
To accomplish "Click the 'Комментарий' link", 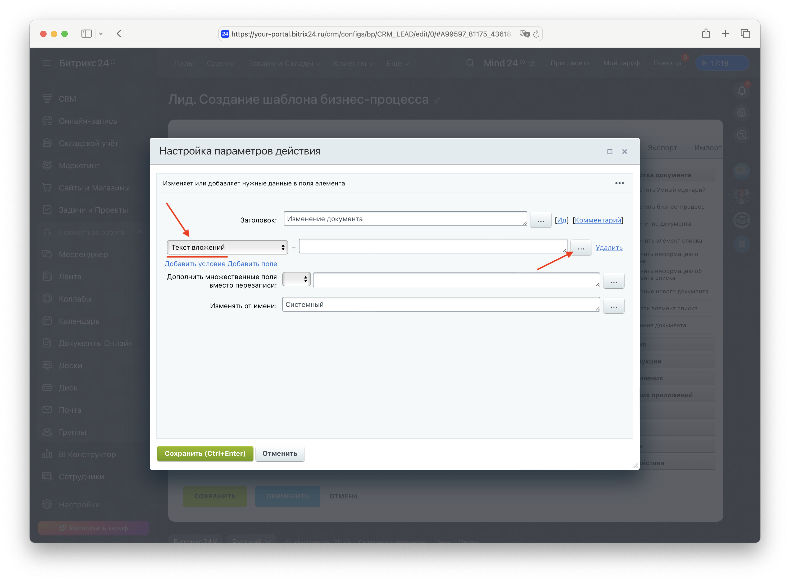I will point(598,220).
